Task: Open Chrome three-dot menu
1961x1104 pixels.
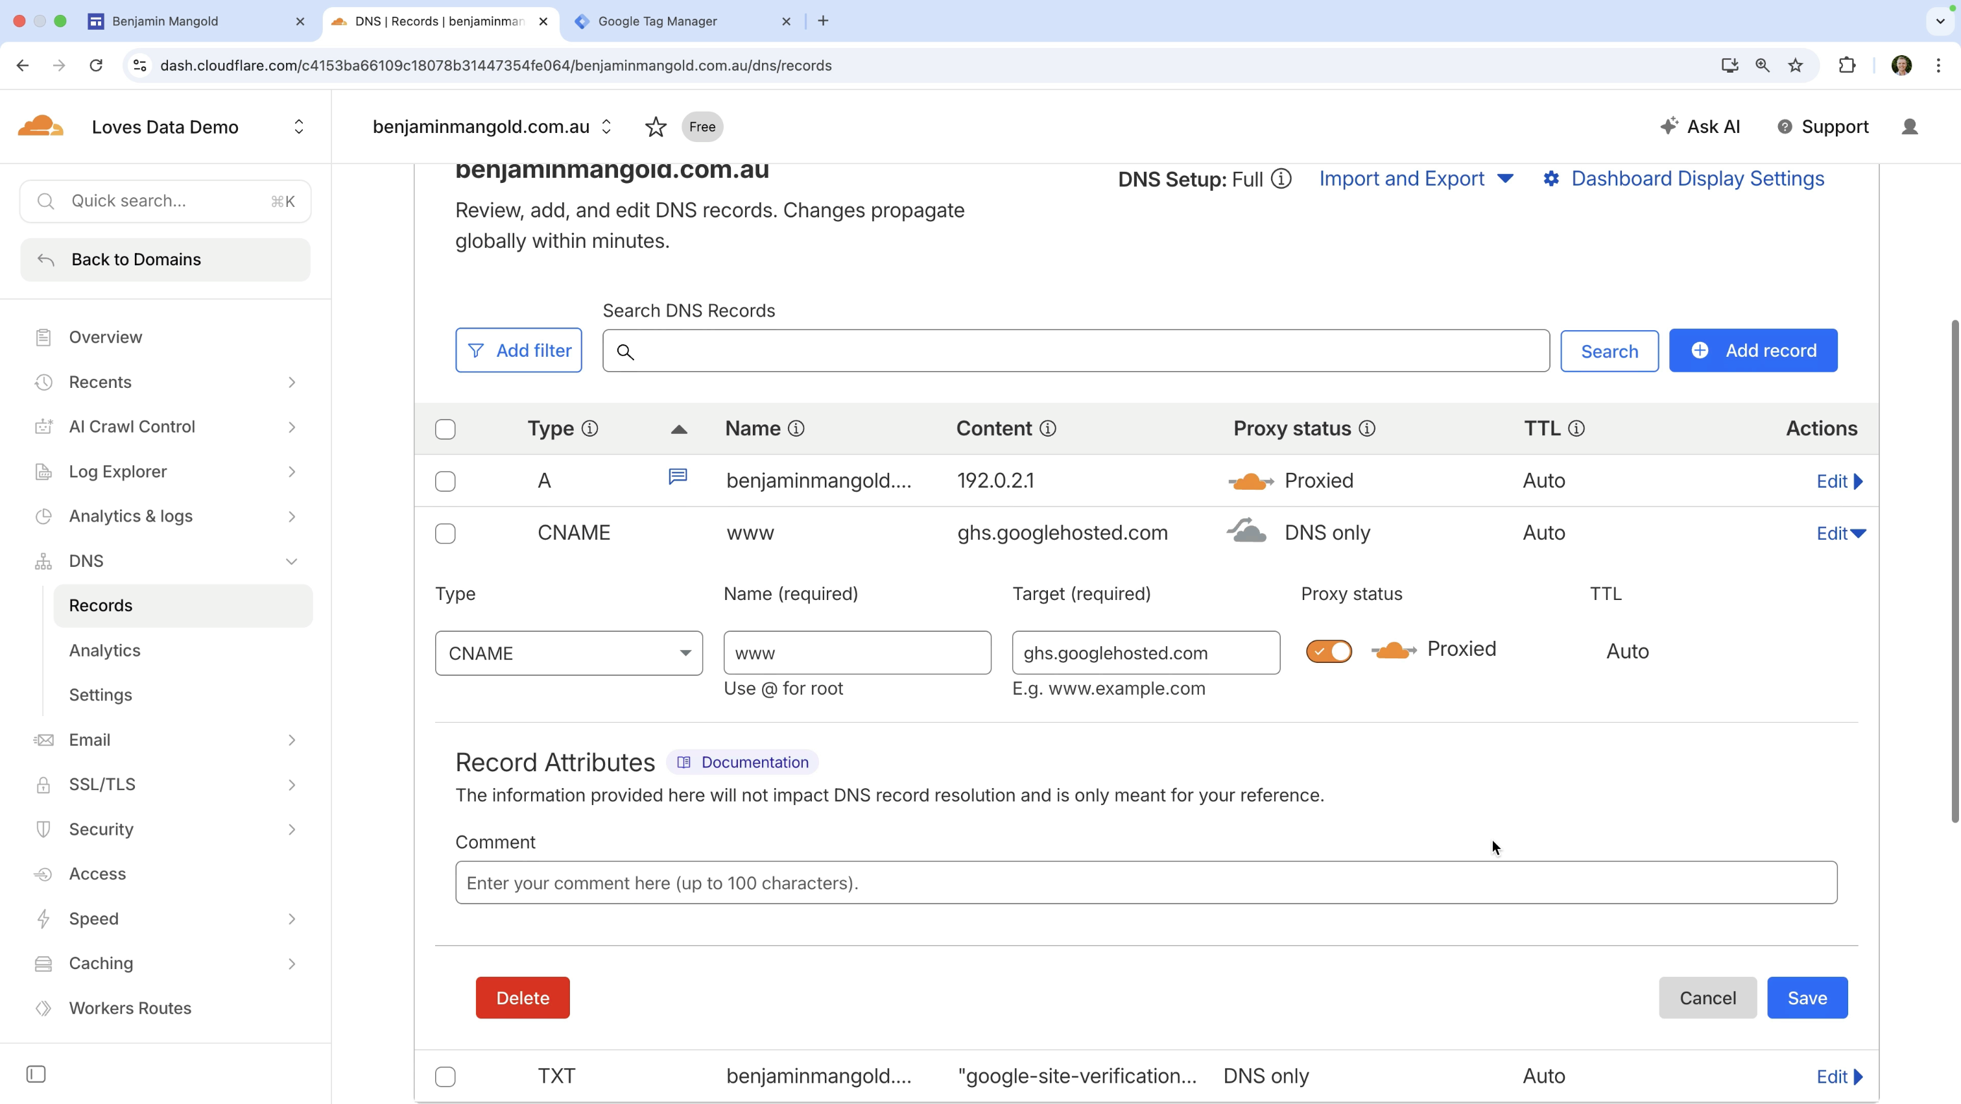Action: click(x=1939, y=66)
